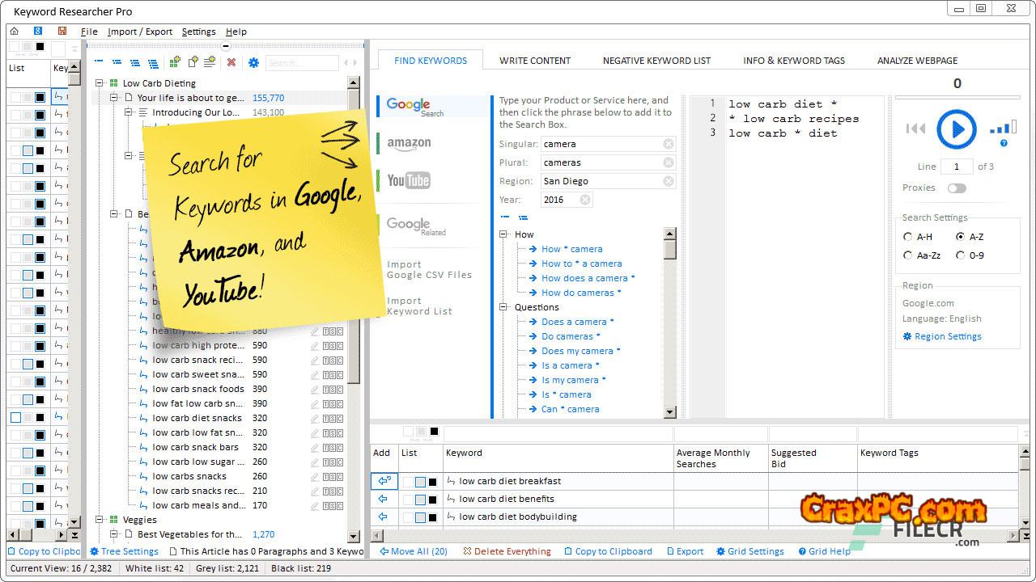Click the Home icon in top toolbar
The height and width of the screenshot is (582, 1036).
click(x=14, y=32)
